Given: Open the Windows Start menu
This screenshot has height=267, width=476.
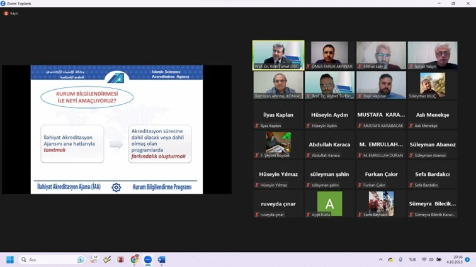Looking at the screenshot, I should coord(10,259).
